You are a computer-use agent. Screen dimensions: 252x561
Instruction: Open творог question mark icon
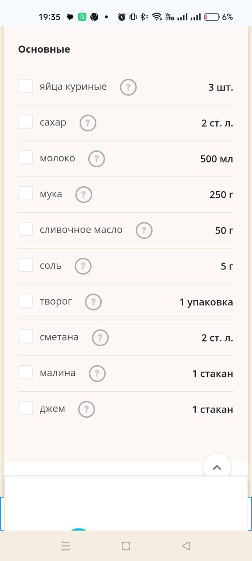[93, 302]
